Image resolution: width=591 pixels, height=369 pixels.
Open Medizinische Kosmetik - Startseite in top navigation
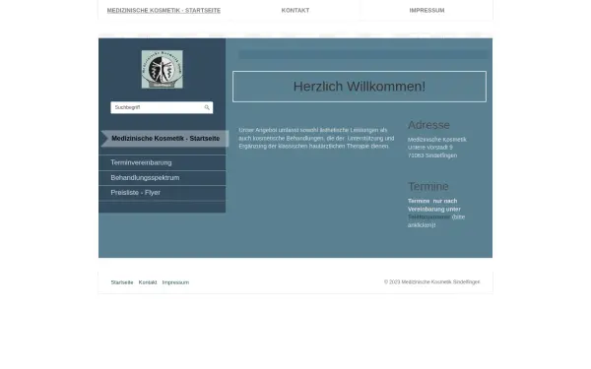click(164, 11)
